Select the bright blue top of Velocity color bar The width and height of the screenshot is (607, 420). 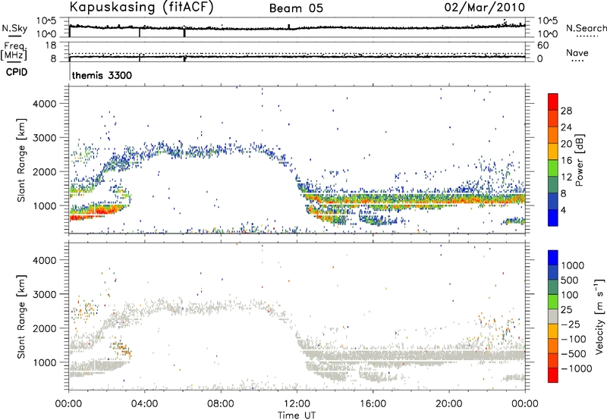(x=553, y=258)
